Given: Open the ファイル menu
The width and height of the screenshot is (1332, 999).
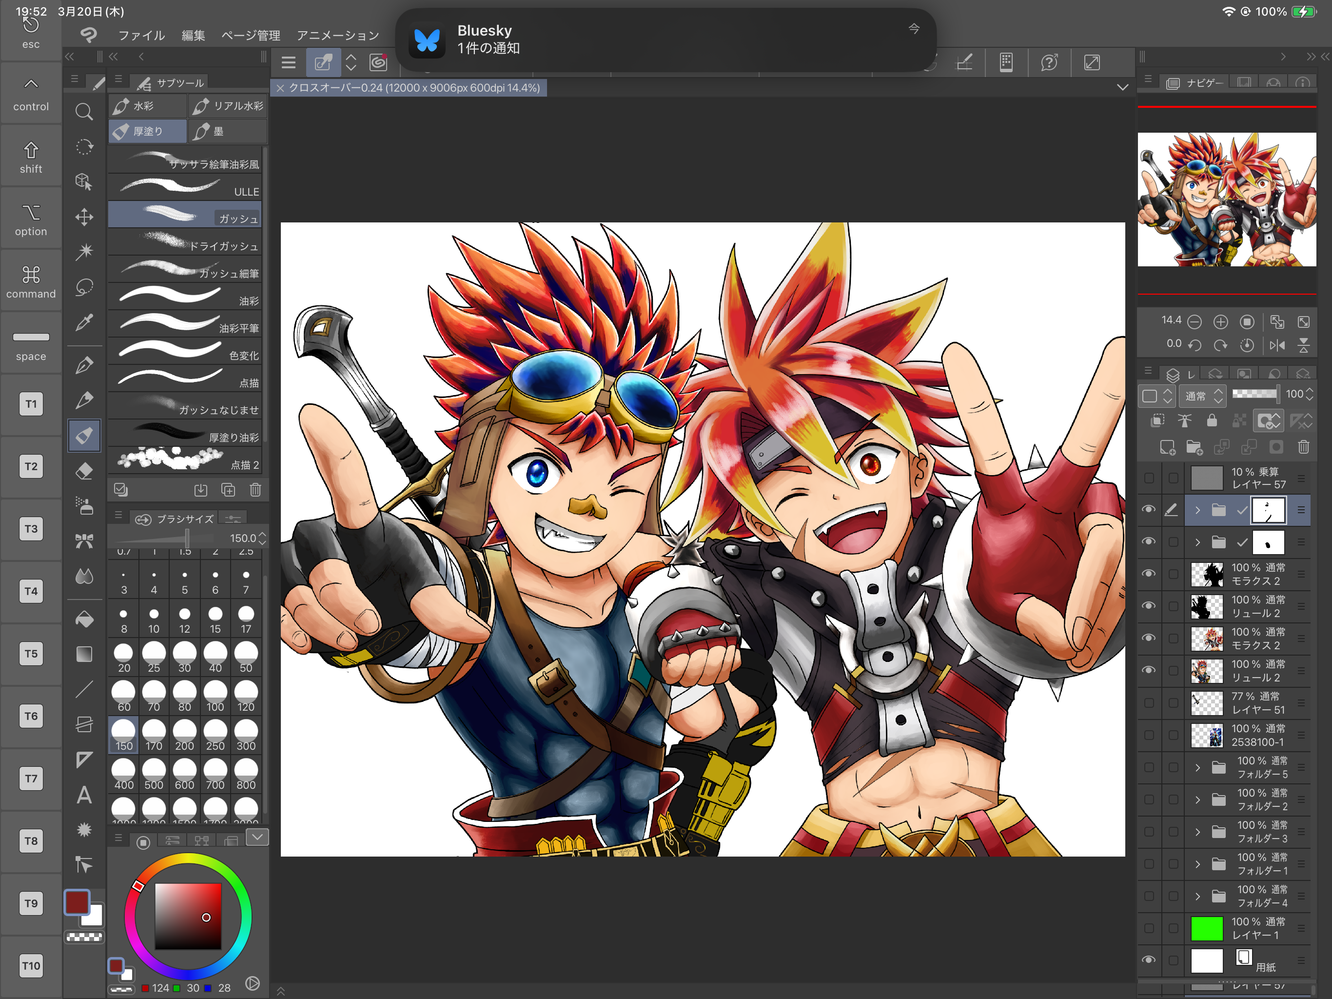Looking at the screenshot, I should click(141, 36).
